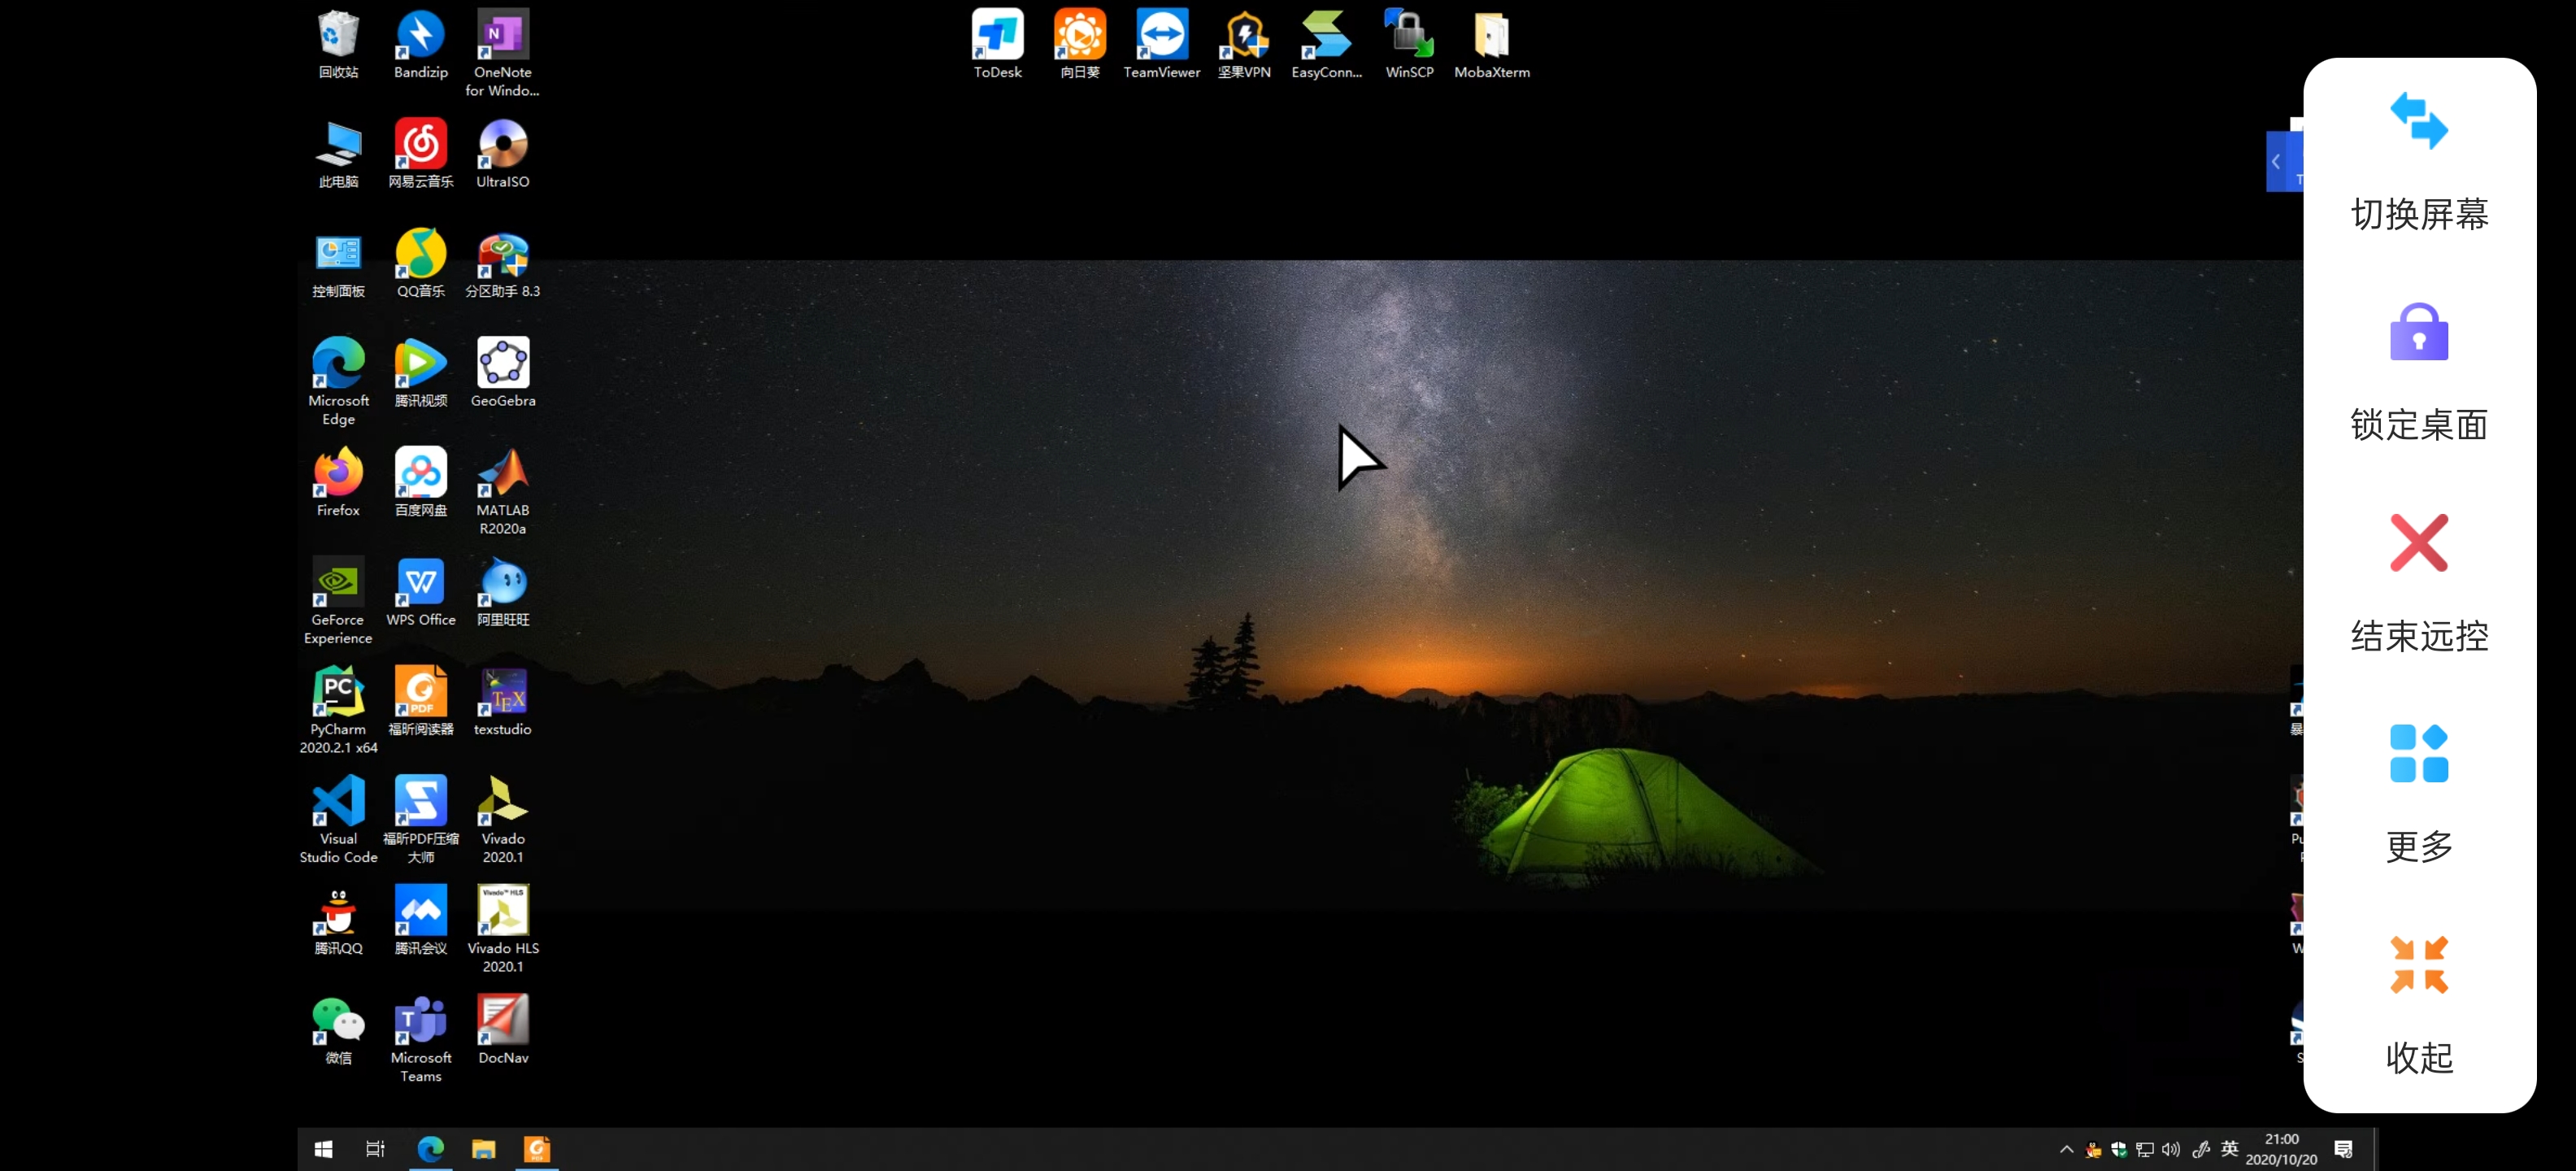Open the Windows Start menu
The height and width of the screenshot is (1171, 2576).
[323, 1149]
